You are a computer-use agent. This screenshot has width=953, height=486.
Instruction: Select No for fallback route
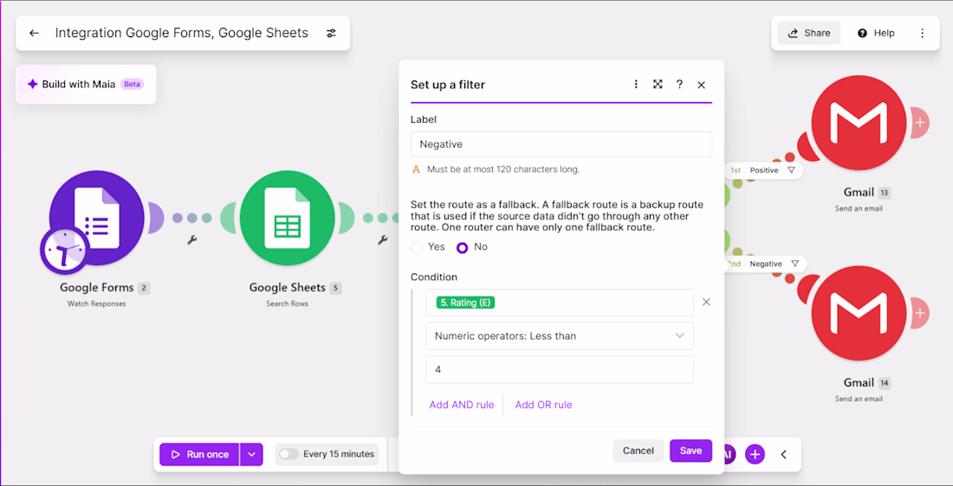click(462, 247)
